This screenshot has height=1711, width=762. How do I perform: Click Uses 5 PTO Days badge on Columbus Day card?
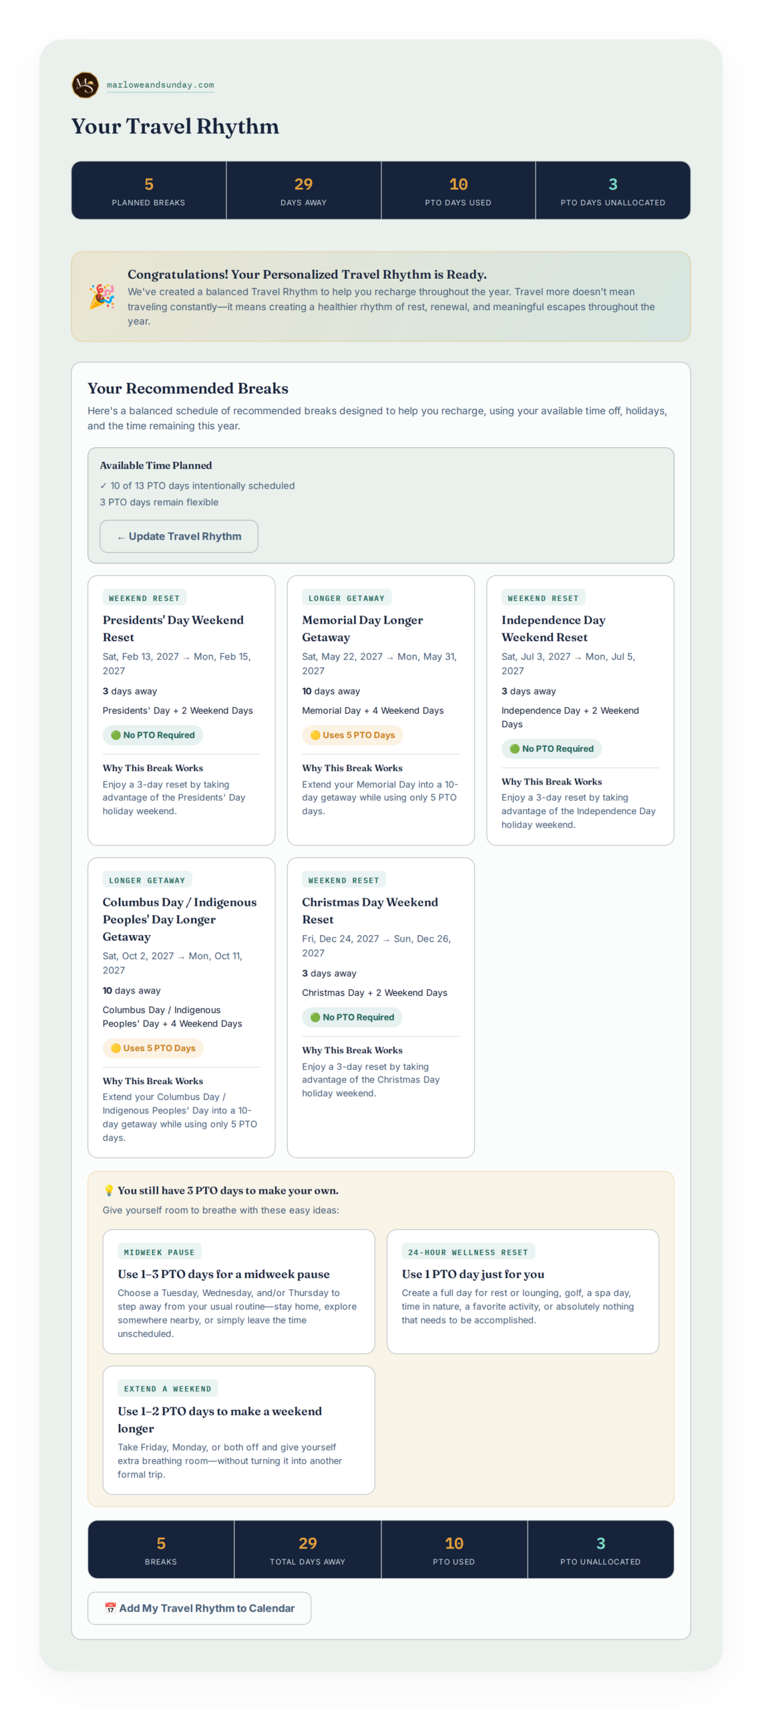click(x=153, y=1047)
